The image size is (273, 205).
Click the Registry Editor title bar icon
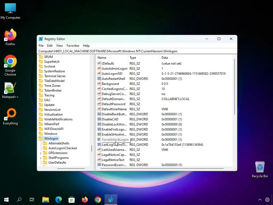coord(41,39)
